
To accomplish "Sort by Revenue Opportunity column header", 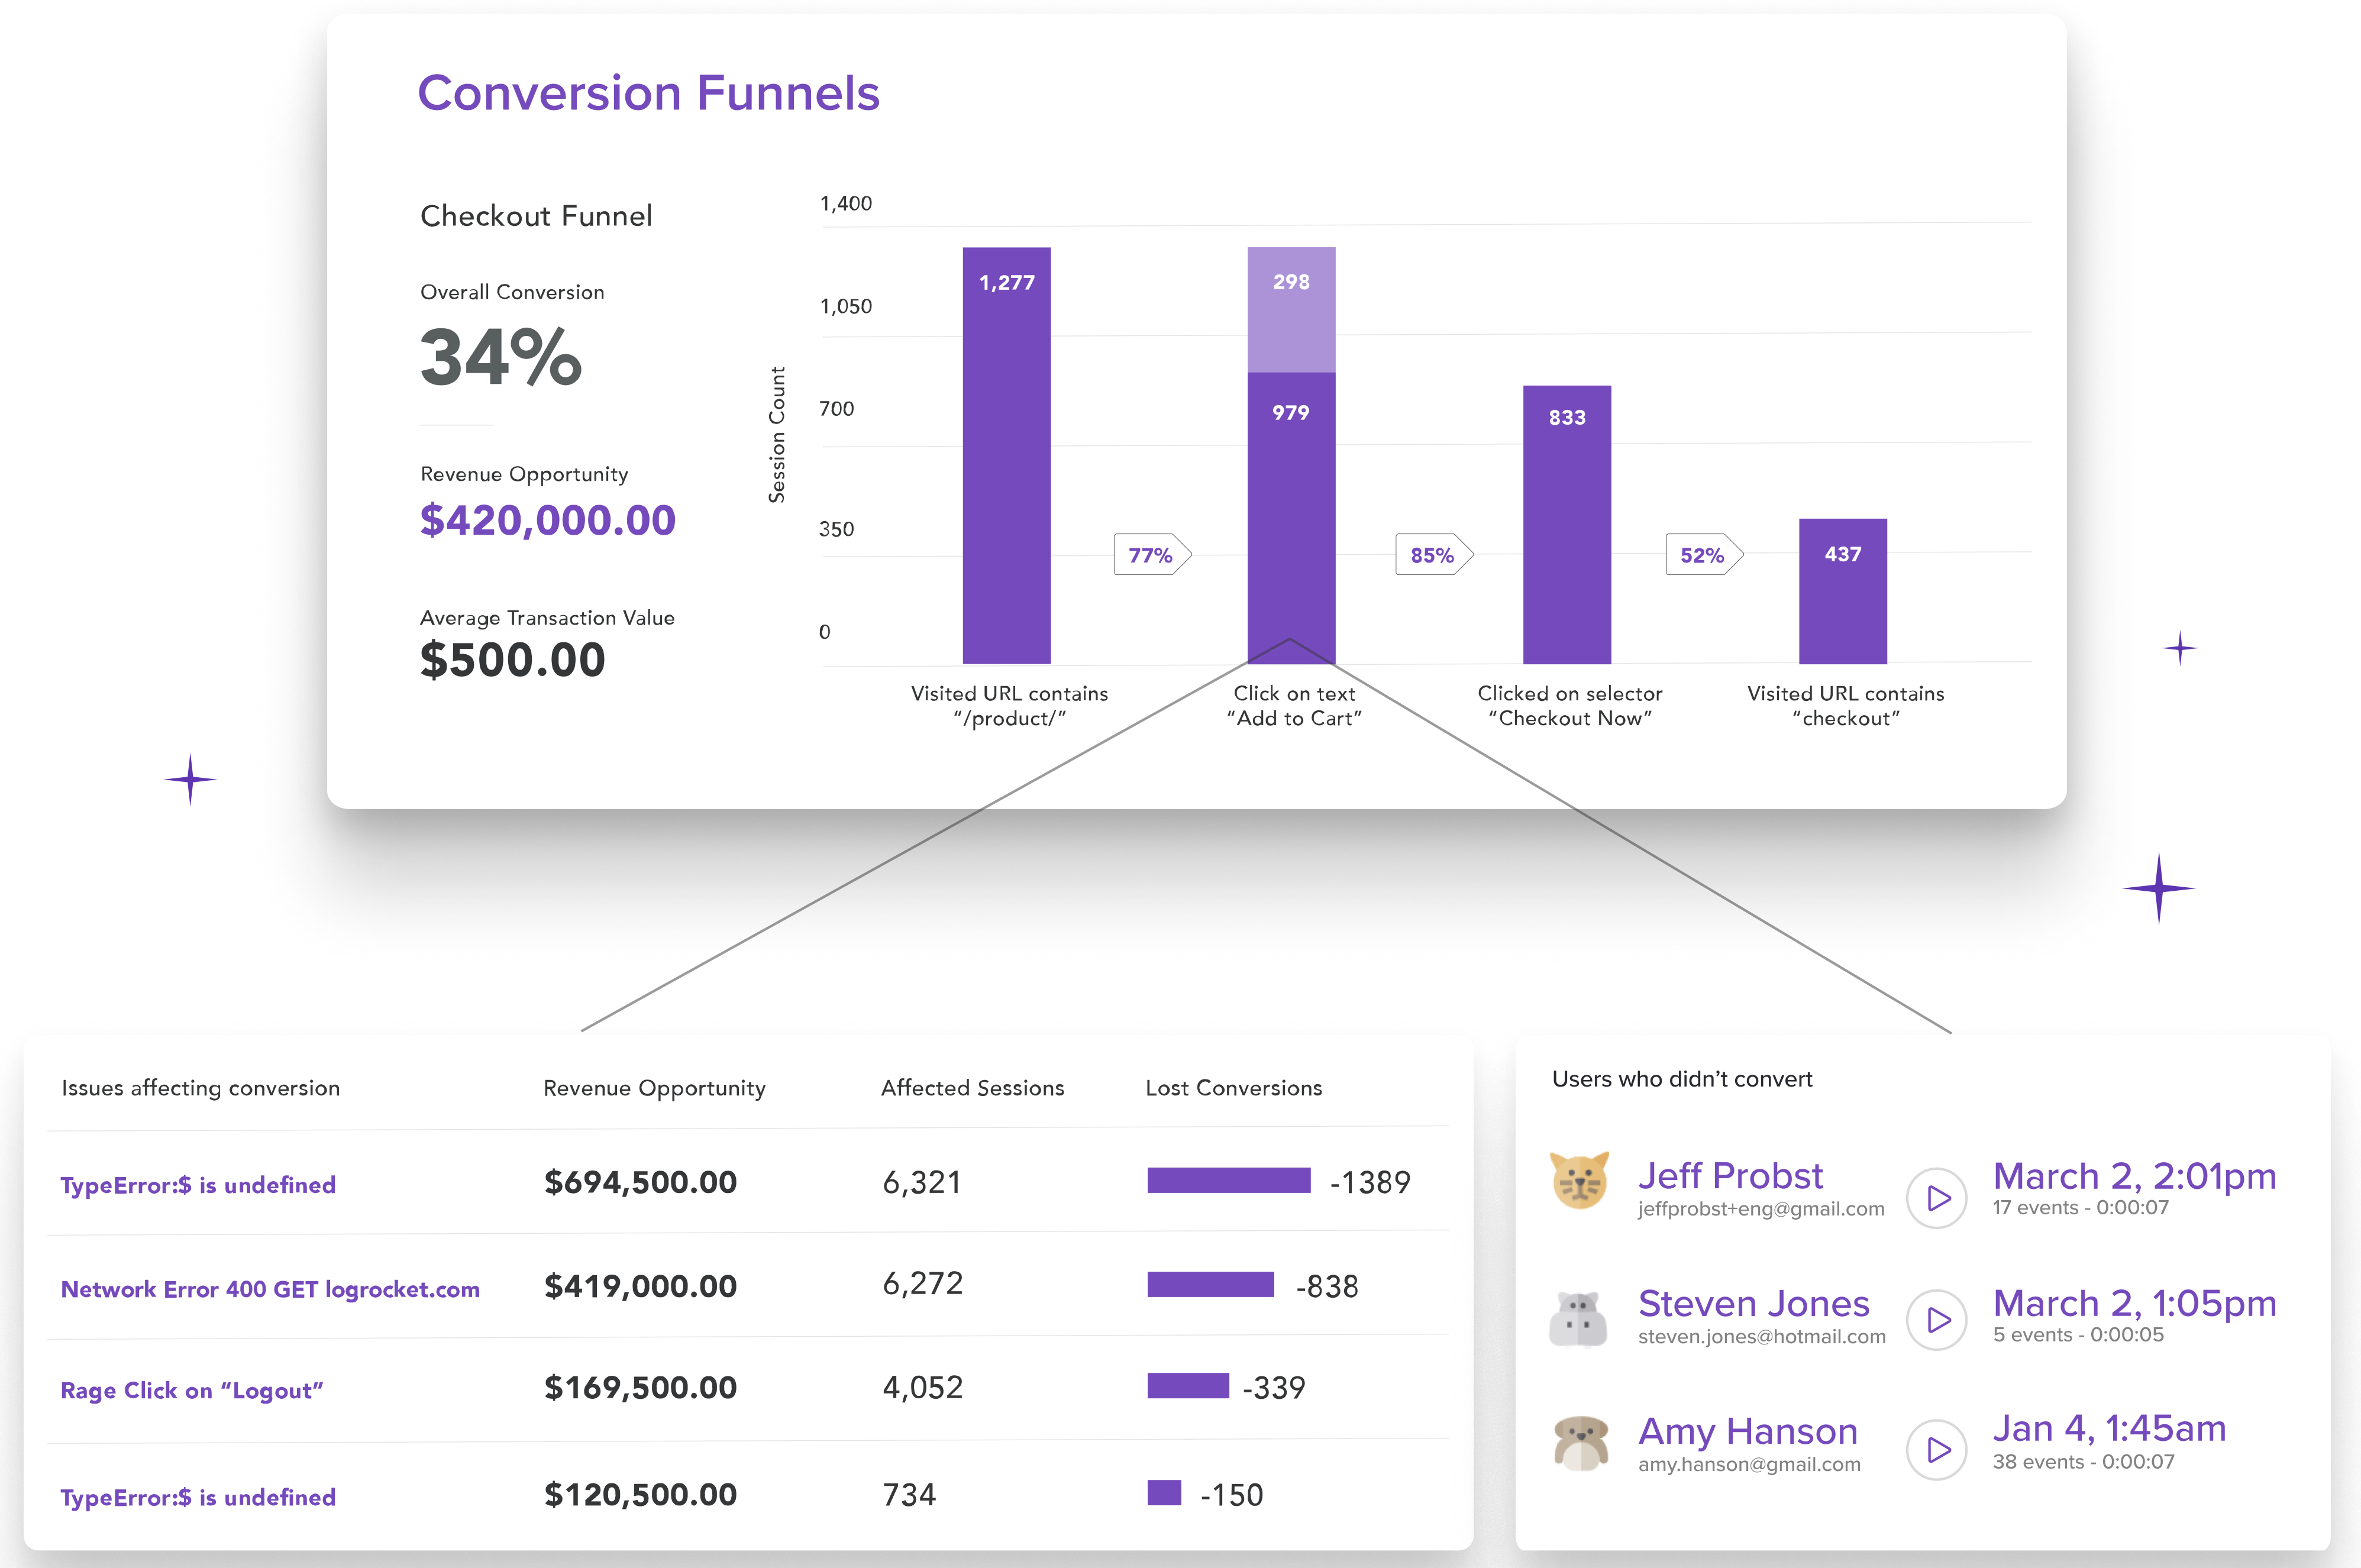I will click(x=654, y=1088).
